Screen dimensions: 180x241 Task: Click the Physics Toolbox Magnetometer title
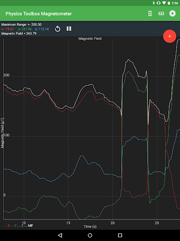tap(39, 14)
